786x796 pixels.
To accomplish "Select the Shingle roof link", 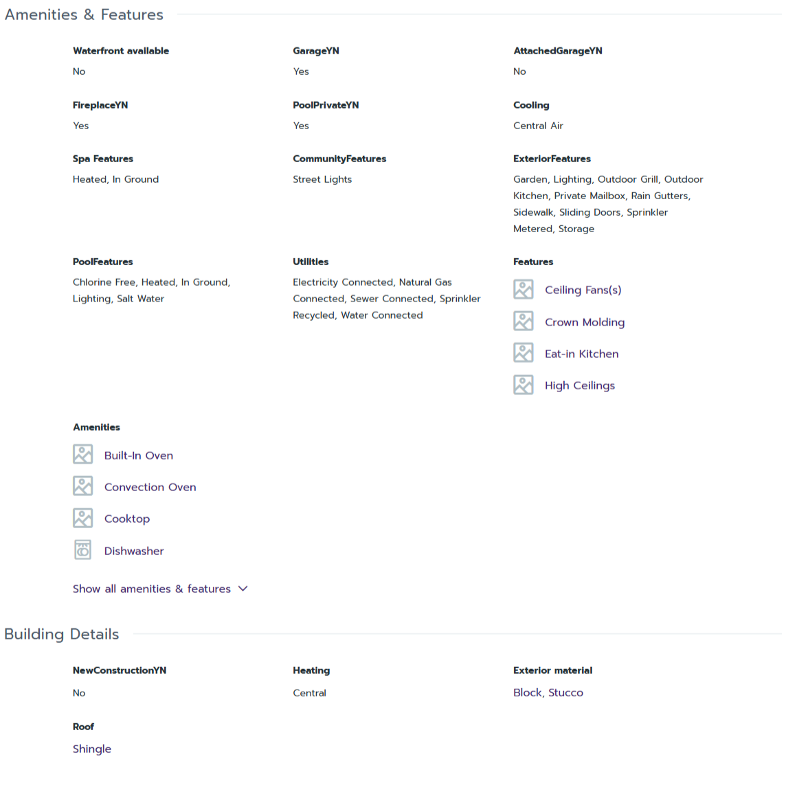I will (92, 749).
